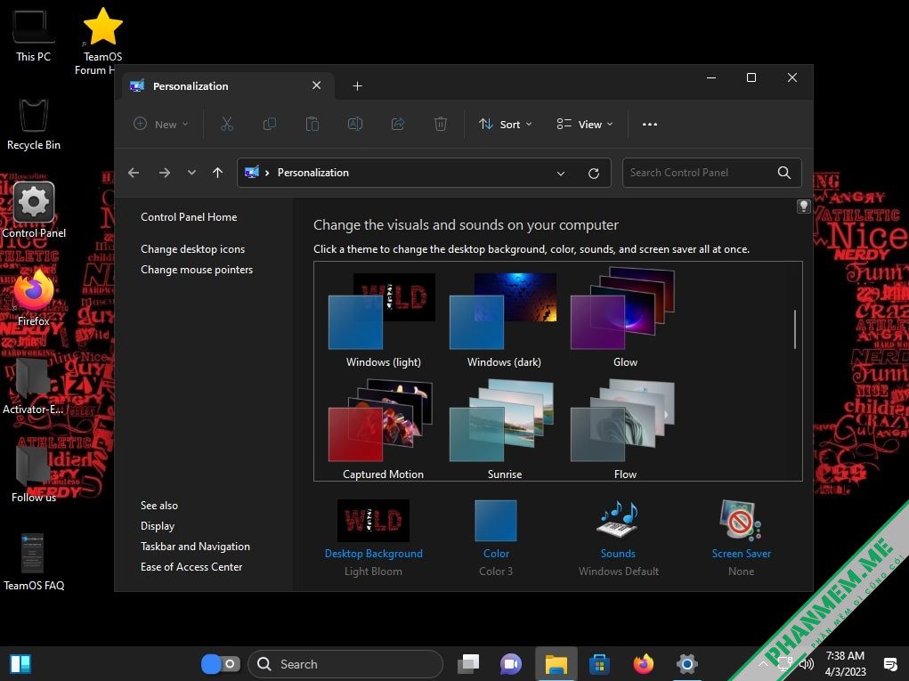Go up one level arrow
This screenshot has width=909, height=681.
[x=217, y=173]
